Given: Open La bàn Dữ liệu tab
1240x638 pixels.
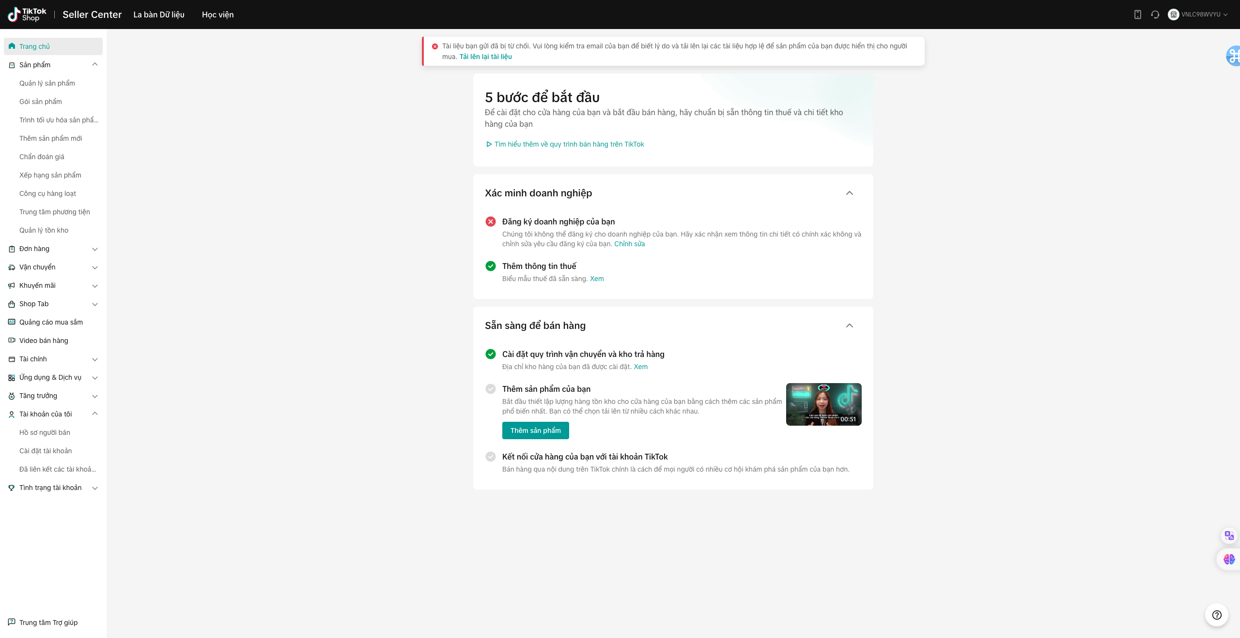Looking at the screenshot, I should pyautogui.click(x=158, y=15).
